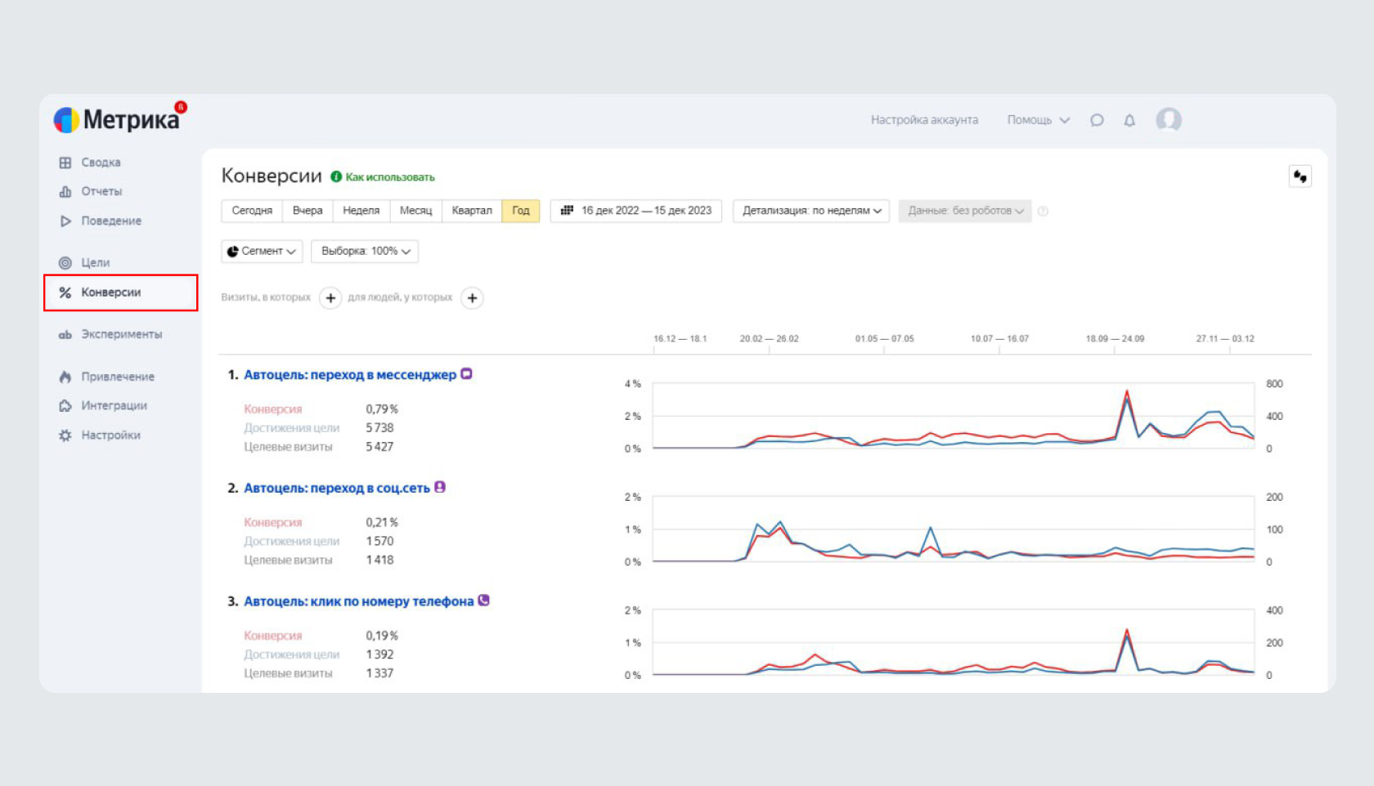Click the calendar icon in date range
This screenshot has width=1374, height=786.
click(x=567, y=210)
